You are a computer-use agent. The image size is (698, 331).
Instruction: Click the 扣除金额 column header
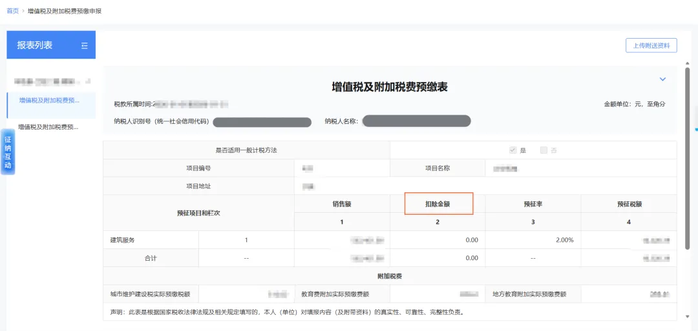(438, 205)
